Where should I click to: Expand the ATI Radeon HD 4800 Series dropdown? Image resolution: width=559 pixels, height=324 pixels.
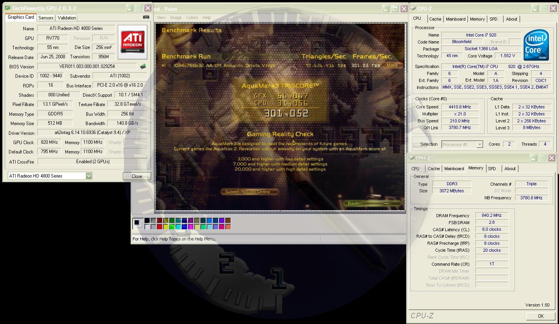pos(89,176)
